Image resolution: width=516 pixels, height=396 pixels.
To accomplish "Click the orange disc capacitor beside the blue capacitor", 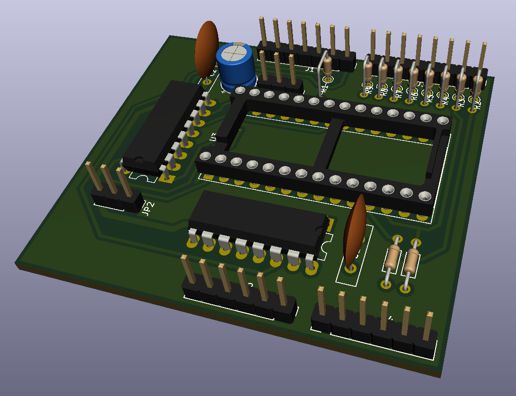I will [x=207, y=49].
